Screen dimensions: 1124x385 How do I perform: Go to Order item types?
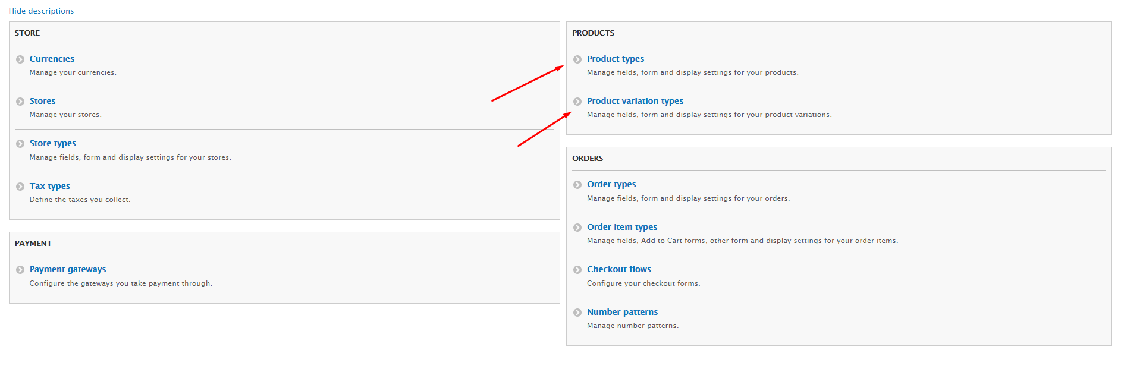[622, 227]
